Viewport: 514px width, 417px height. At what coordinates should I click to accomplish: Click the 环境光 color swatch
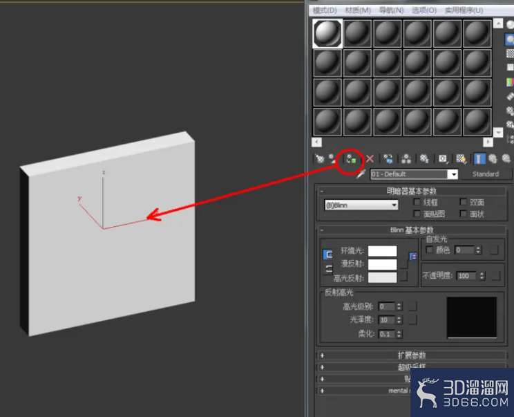(382, 251)
